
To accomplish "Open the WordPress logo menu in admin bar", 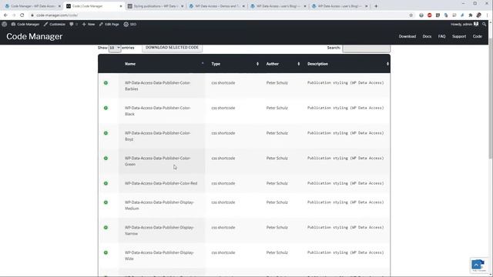I will tap(5, 24).
